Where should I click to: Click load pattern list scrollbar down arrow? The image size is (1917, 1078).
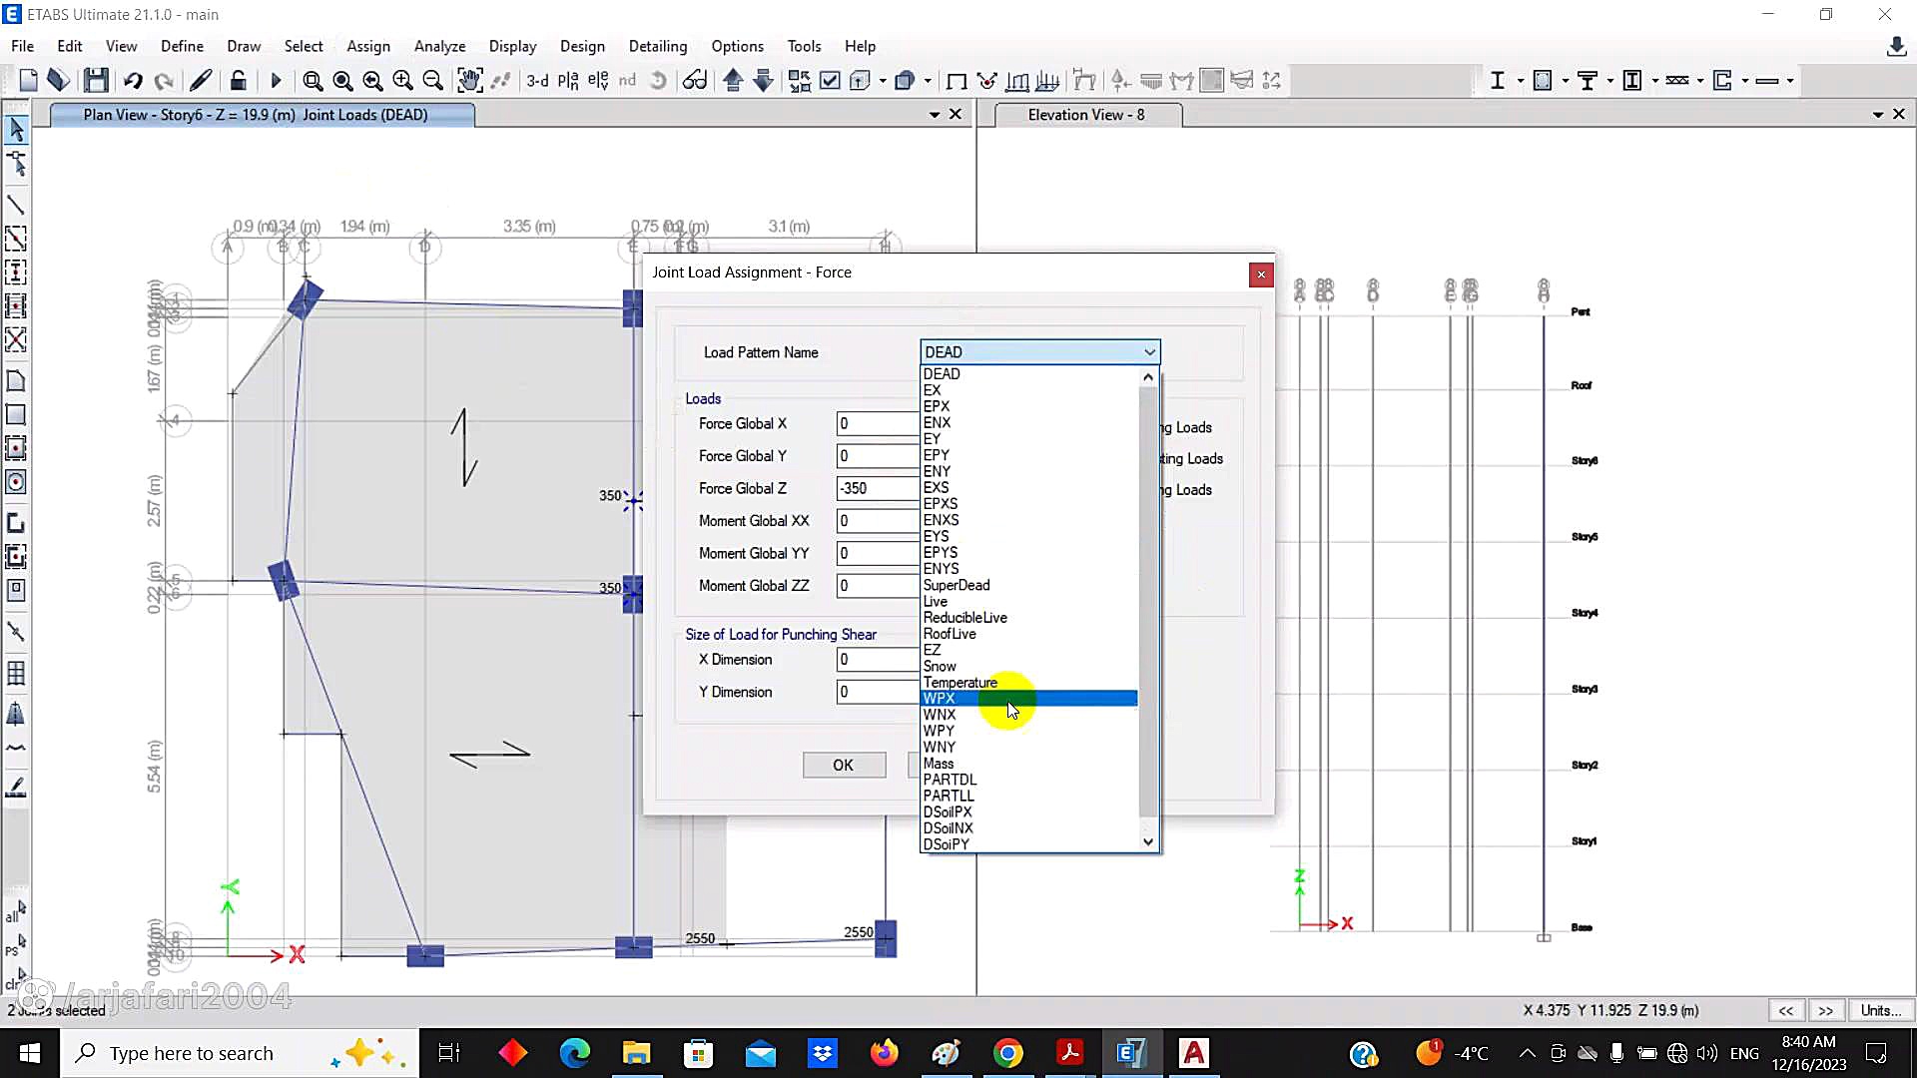1148,842
